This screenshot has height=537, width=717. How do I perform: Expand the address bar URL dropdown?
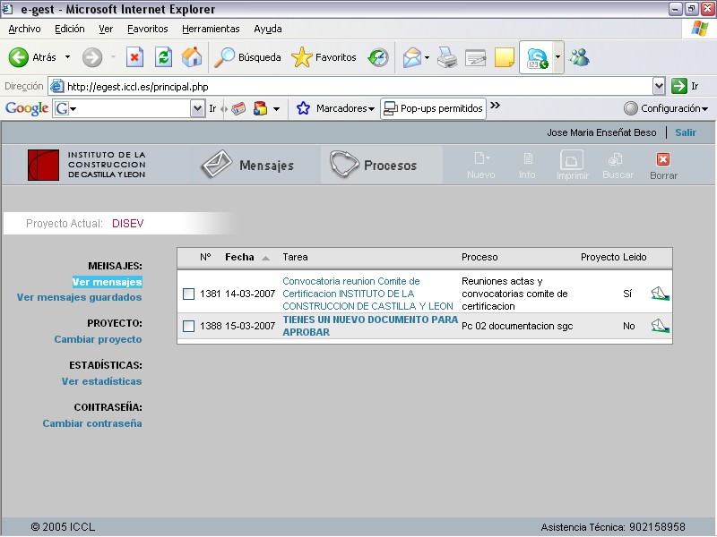(659, 85)
